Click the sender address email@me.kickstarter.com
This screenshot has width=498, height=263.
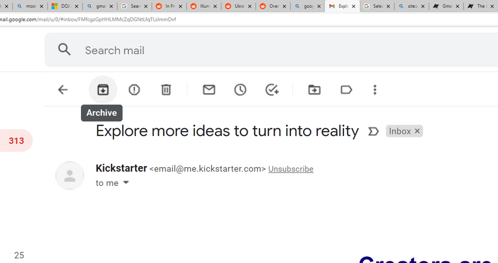pyautogui.click(x=208, y=169)
